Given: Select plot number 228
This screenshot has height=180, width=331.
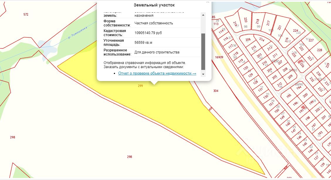Looking at the screenshot, I should (x=320, y=50).
